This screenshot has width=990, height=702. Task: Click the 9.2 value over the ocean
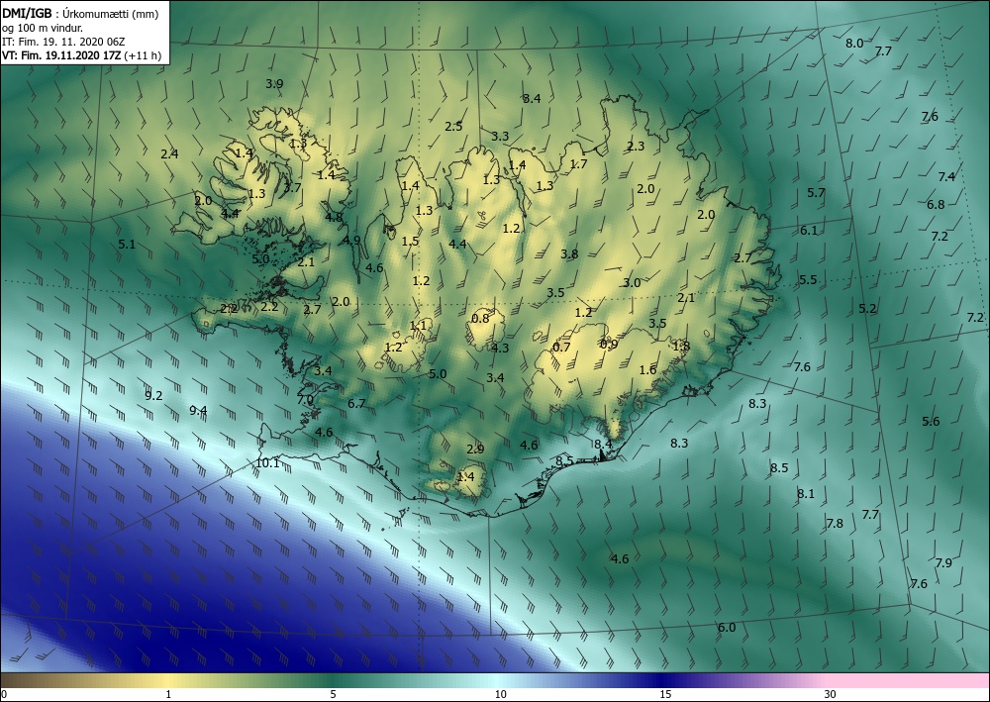(x=153, y=396)
